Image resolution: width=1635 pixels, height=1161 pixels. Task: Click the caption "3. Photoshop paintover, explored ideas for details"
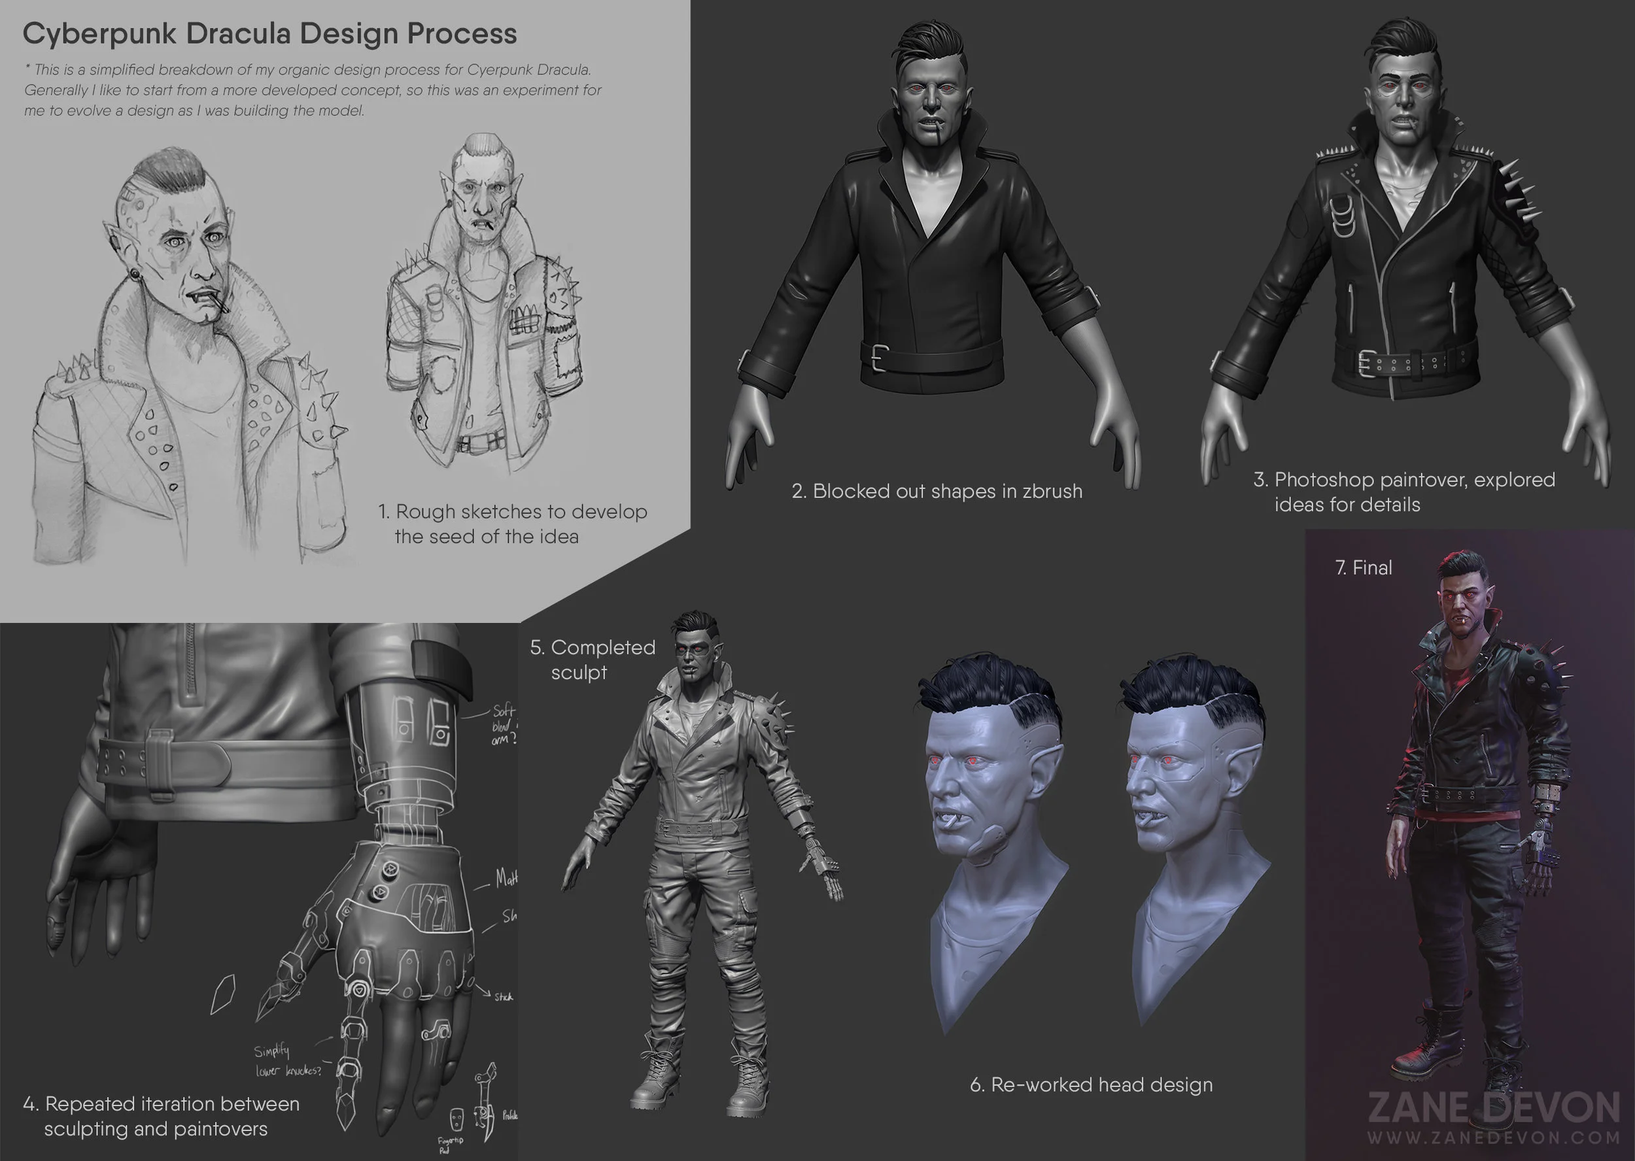pyautogui.click(x=1404, y=492)
